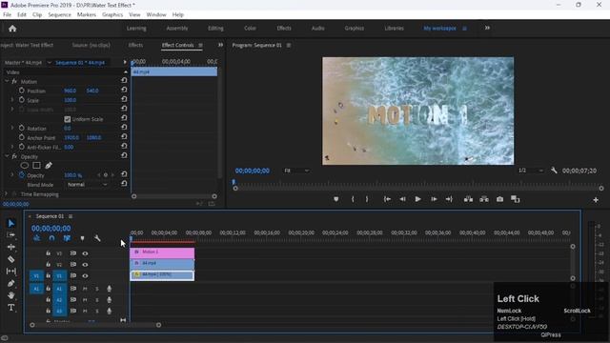Show hidden panel tabs overflow chevron
The width and height of the screenshot is (610, 343).
[x=220, y=45]
